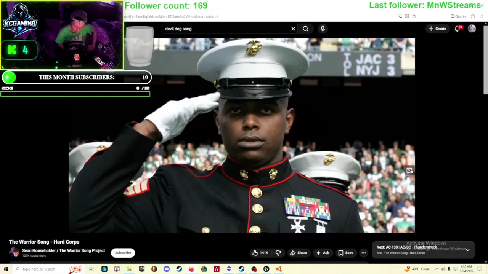The image size is (488, 274).
Task: Save the video to a playlist
Action: coord(345,253)
